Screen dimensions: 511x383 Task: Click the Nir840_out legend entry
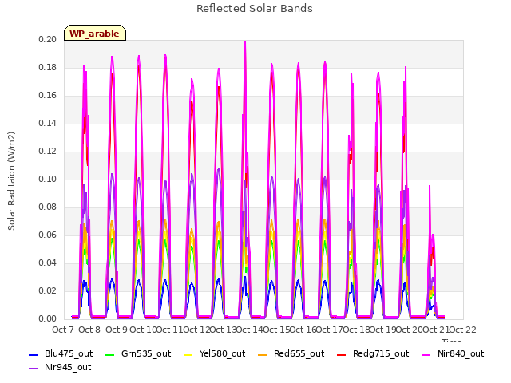(453, 353)
